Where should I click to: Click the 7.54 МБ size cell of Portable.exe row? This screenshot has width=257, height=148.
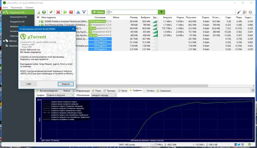tap(134, 46)
